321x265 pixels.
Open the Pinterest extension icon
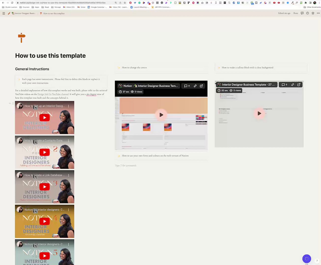coord(130,3)
